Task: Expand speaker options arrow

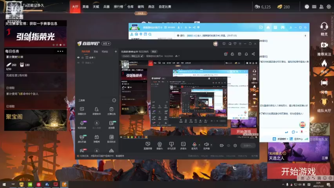Action: click(211, 145)
